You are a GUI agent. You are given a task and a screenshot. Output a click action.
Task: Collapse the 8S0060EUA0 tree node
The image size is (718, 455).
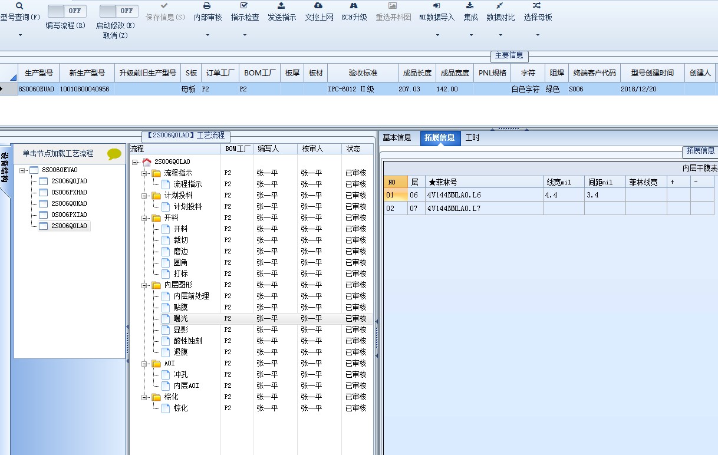point(24,170)
